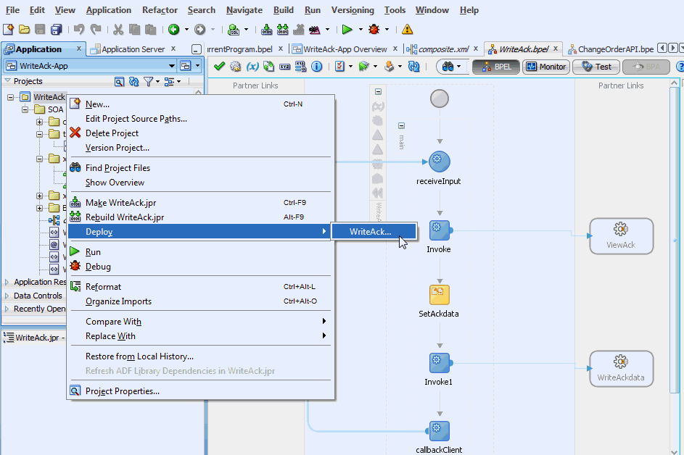
Task: Click the green Run arrow in toolbar
Action: (x=347, y=29)
